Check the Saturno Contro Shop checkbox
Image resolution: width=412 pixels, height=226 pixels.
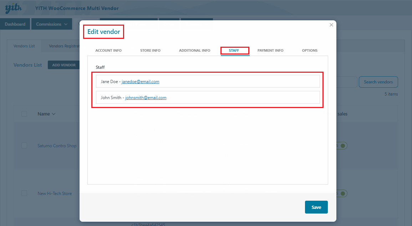click(24, 146)
